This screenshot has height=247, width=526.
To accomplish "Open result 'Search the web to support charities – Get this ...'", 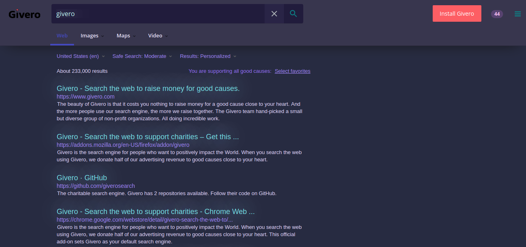I will point(148,137).
